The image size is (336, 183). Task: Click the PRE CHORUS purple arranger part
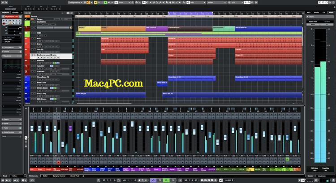[x=157, y=29]
